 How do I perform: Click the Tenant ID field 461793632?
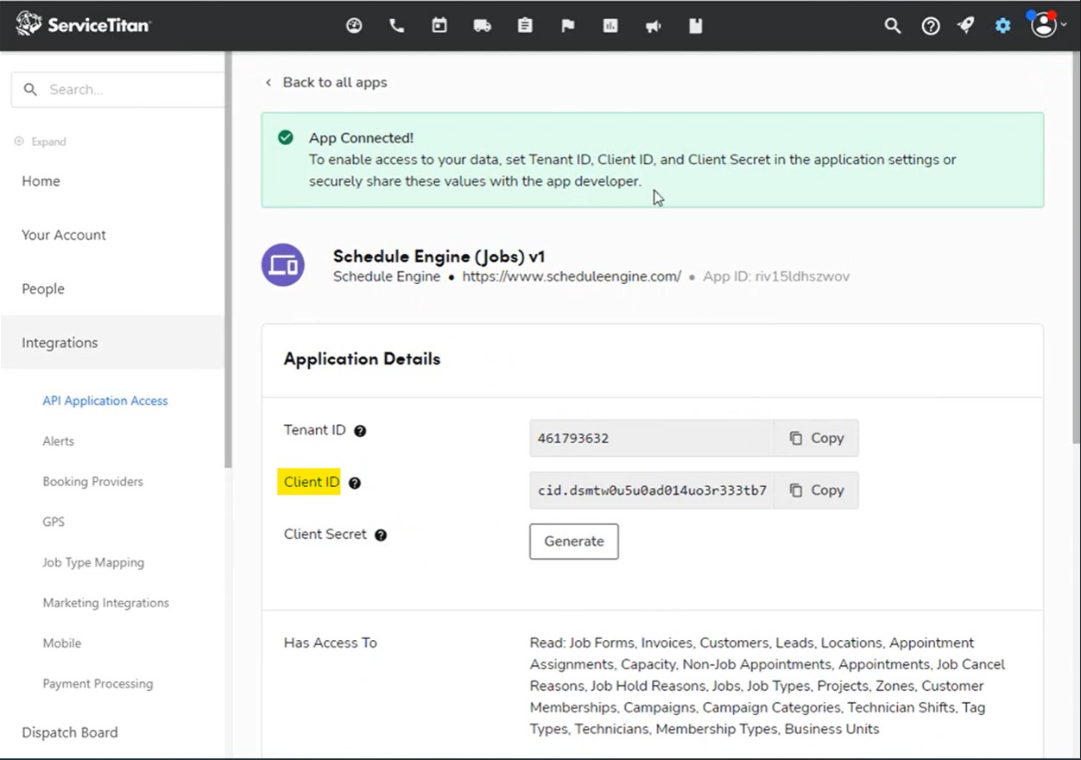click(652, 438)
